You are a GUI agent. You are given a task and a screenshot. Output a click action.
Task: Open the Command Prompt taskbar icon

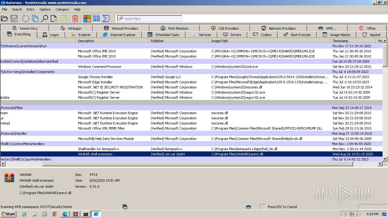[86, 214]
